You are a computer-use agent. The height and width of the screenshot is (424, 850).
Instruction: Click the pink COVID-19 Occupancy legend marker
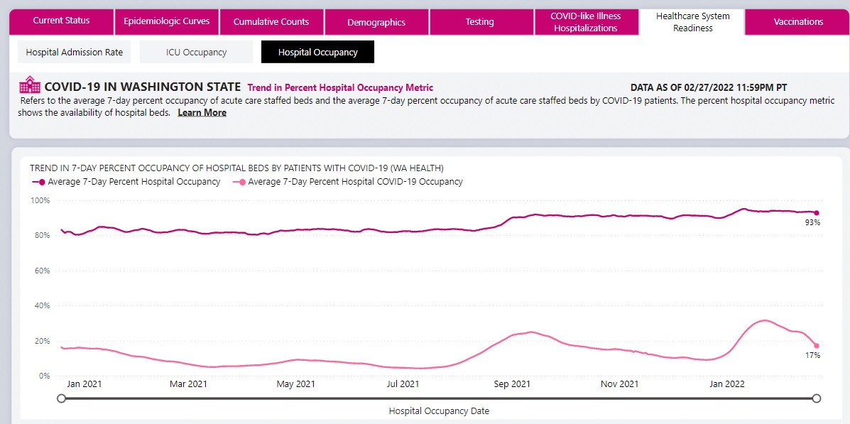coord(239,183)
